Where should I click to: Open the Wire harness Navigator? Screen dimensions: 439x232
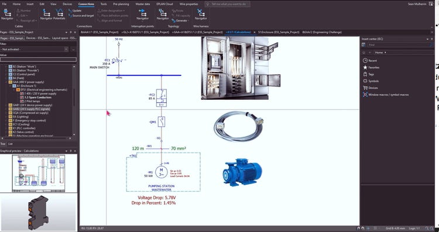pyautogui.click(x=201, y=15)
